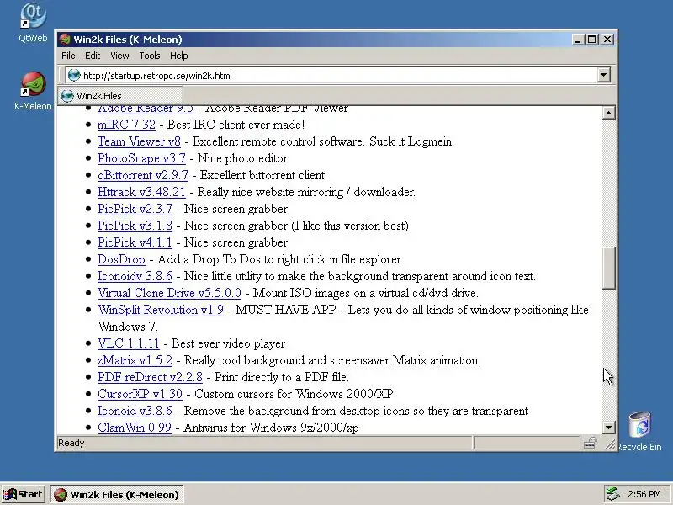673x505 pixels.
Task: Open the WinSplit Revolution v1.9 link
Action: [x=161, y=310]
